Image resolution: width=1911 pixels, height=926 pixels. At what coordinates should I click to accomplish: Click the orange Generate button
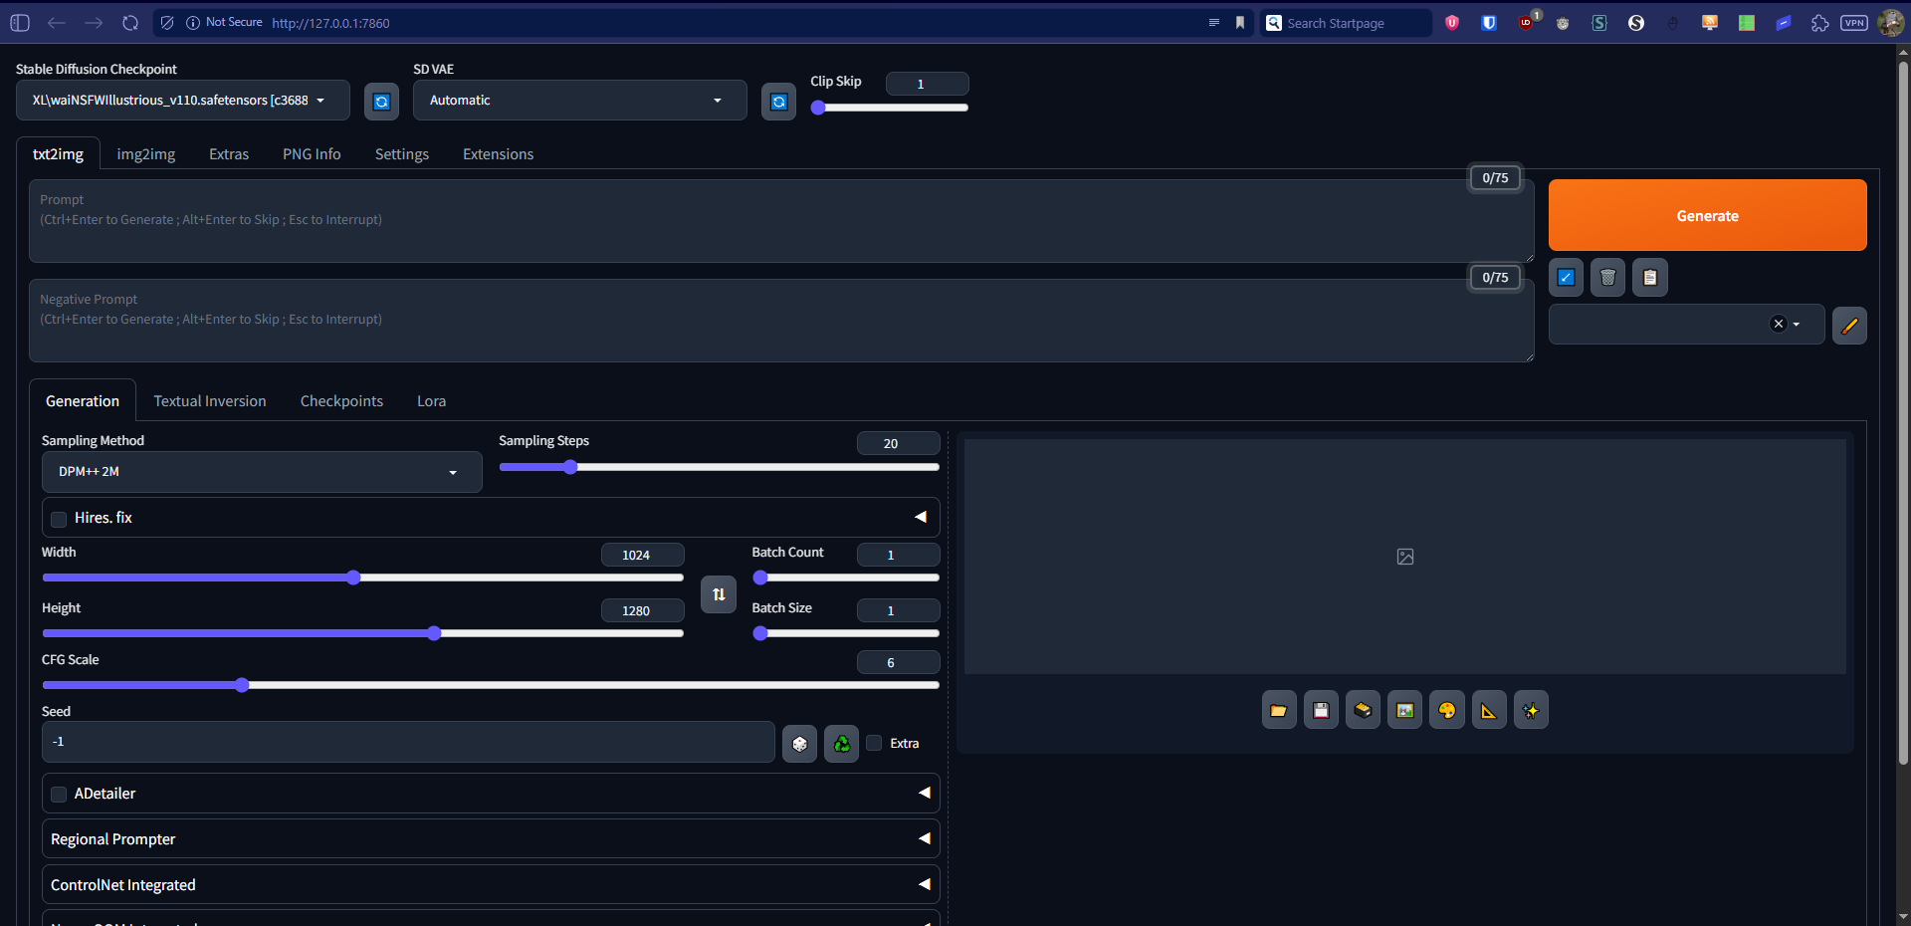[x=1707, y=215]
